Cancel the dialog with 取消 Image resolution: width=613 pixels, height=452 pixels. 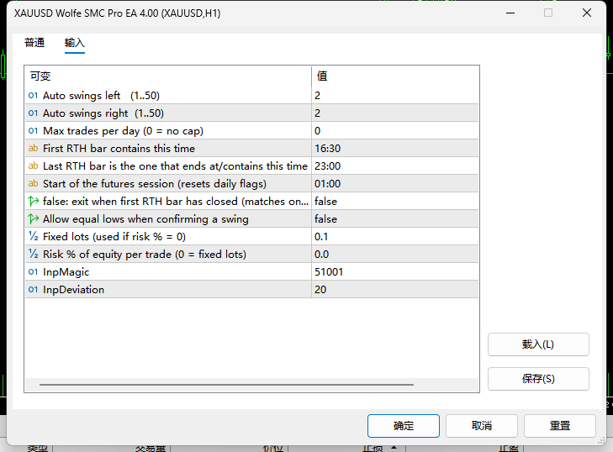click(x=482, y=425)
